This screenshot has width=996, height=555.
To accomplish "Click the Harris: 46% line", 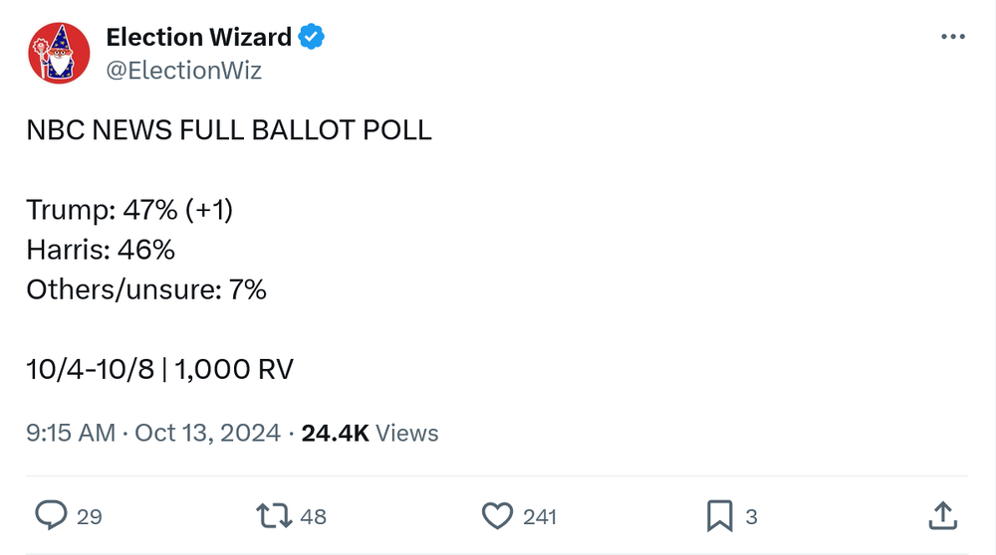I will pyautogui.click(x=101, y=250).
